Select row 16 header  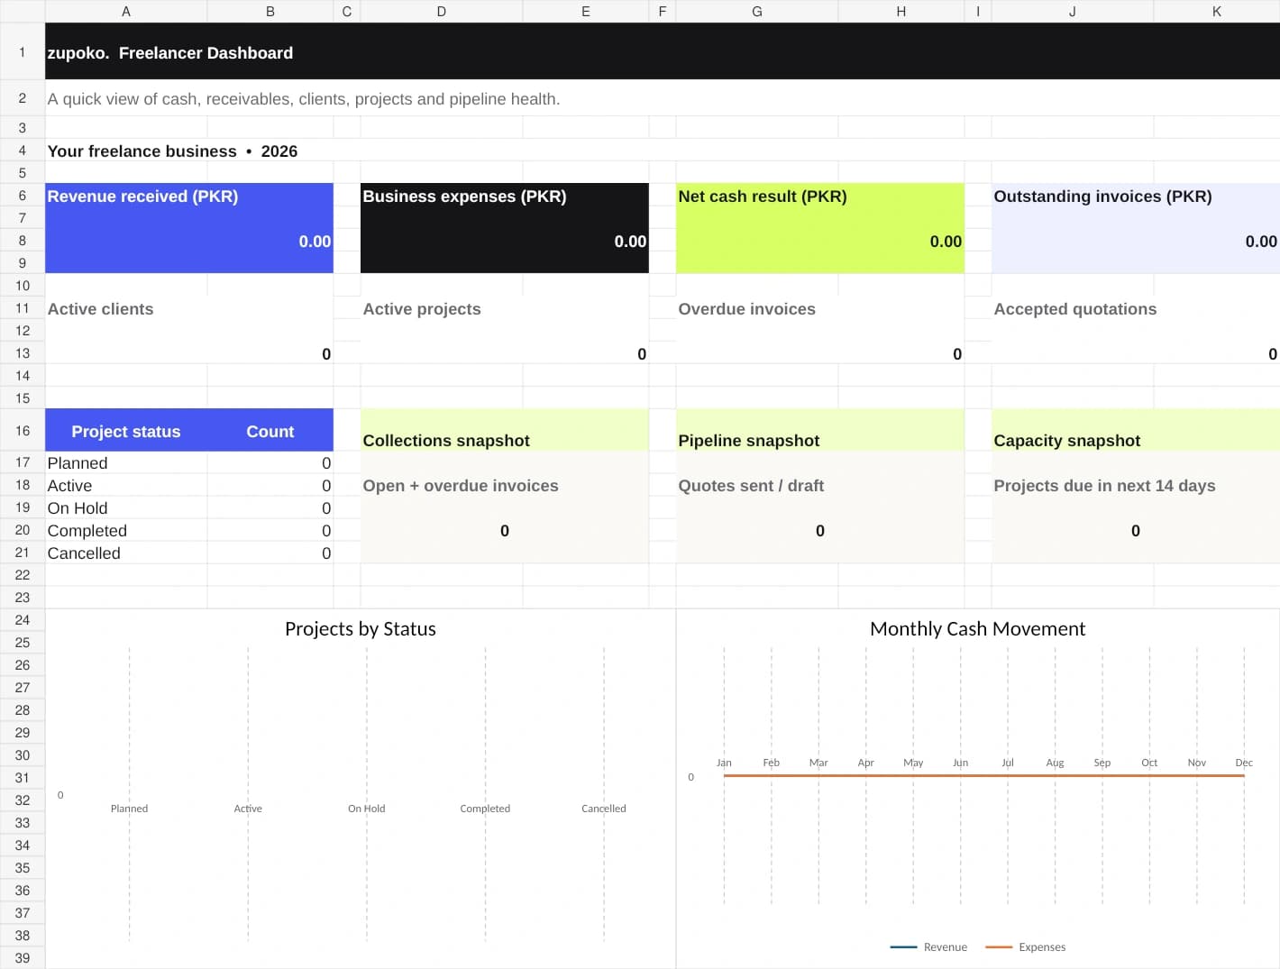click(x=23, y=431)
